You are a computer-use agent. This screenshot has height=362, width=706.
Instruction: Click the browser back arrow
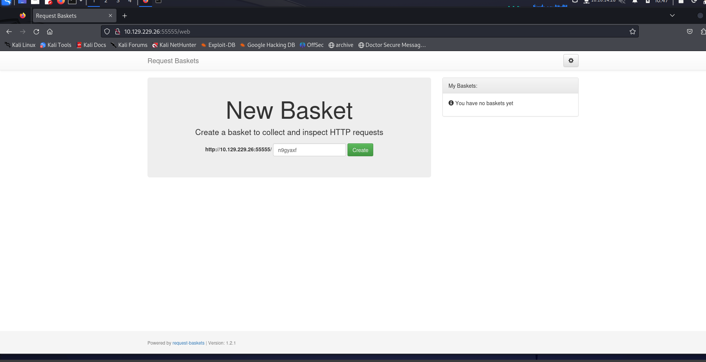9,32
